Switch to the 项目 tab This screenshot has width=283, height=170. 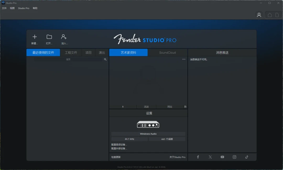pos(89,52)
